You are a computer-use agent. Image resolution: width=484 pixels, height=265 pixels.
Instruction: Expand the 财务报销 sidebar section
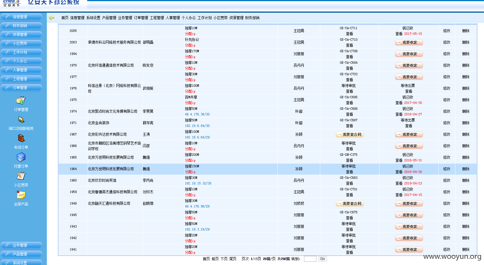pyautogui.click(x=21, y=26)
